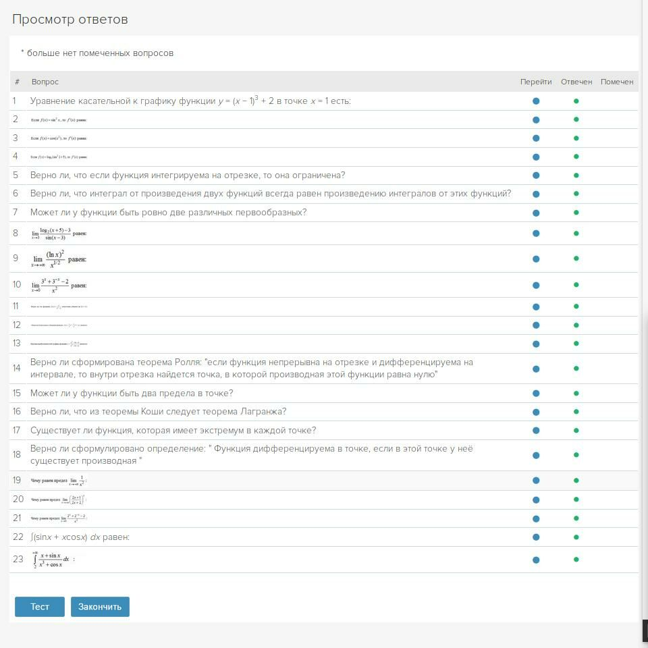Click question 15 text about two limits
648x648 pixels.
coord(132,394)
